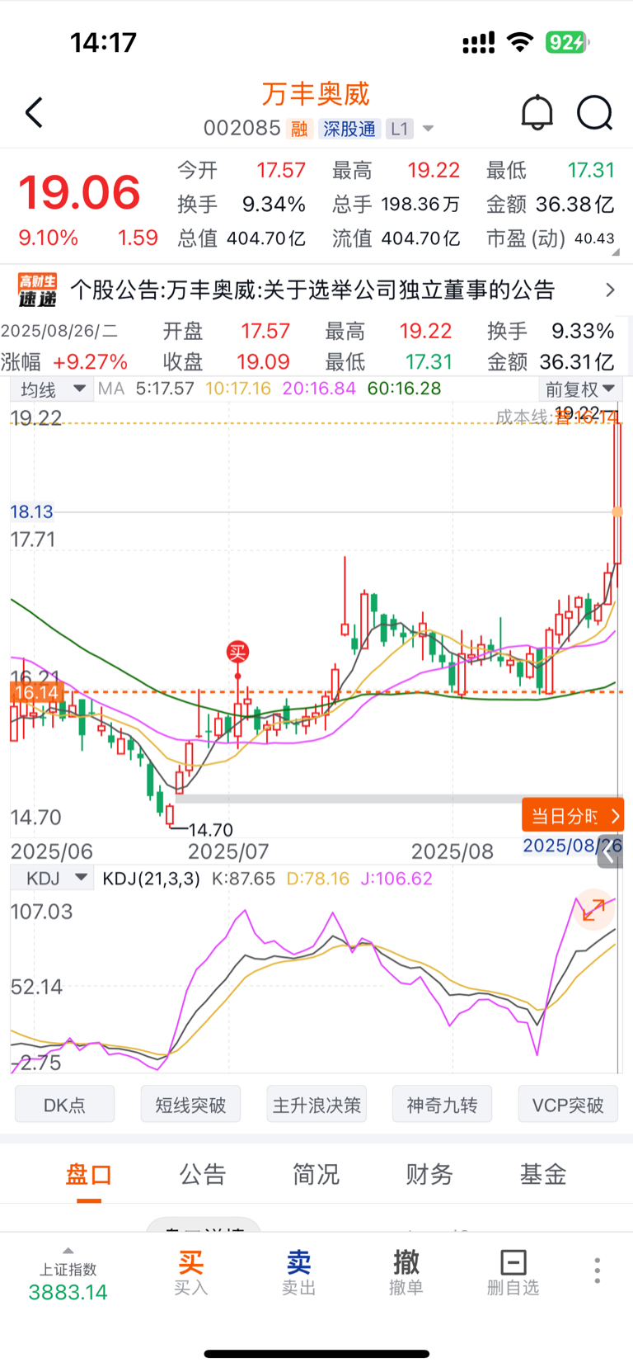Image resolution: width=633 pixels, height=1372 pixels.
Task: Tap the 高财生速递 news icon
Action: coord(38,290)
